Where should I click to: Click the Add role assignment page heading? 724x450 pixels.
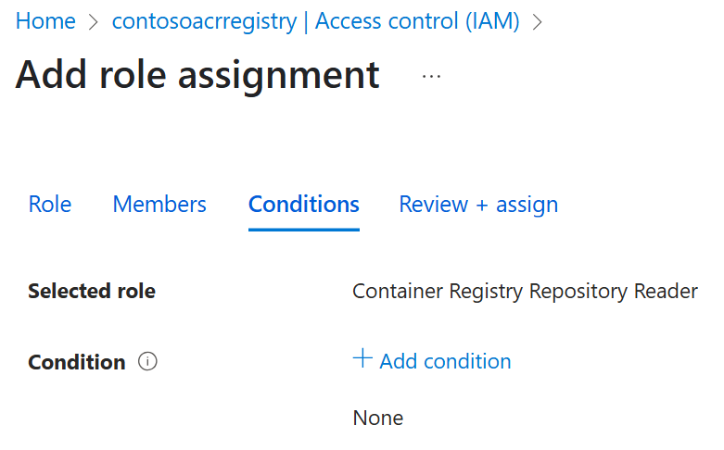(197, 74)
